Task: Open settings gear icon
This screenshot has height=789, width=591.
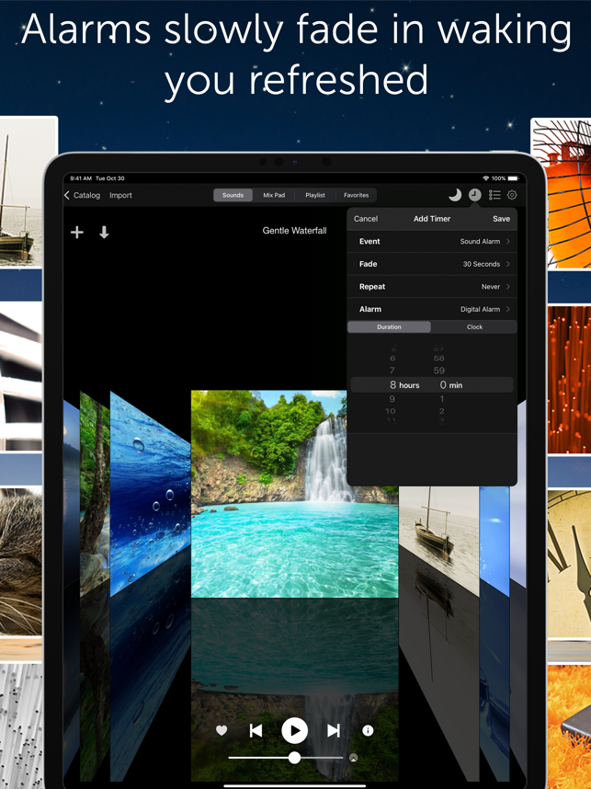Action: pos(513,195)
